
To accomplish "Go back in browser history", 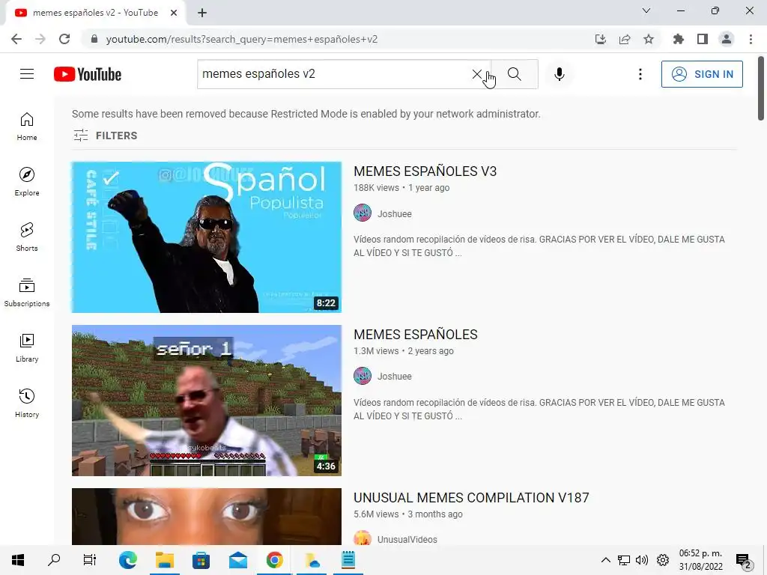I will [x=16, y=39].
